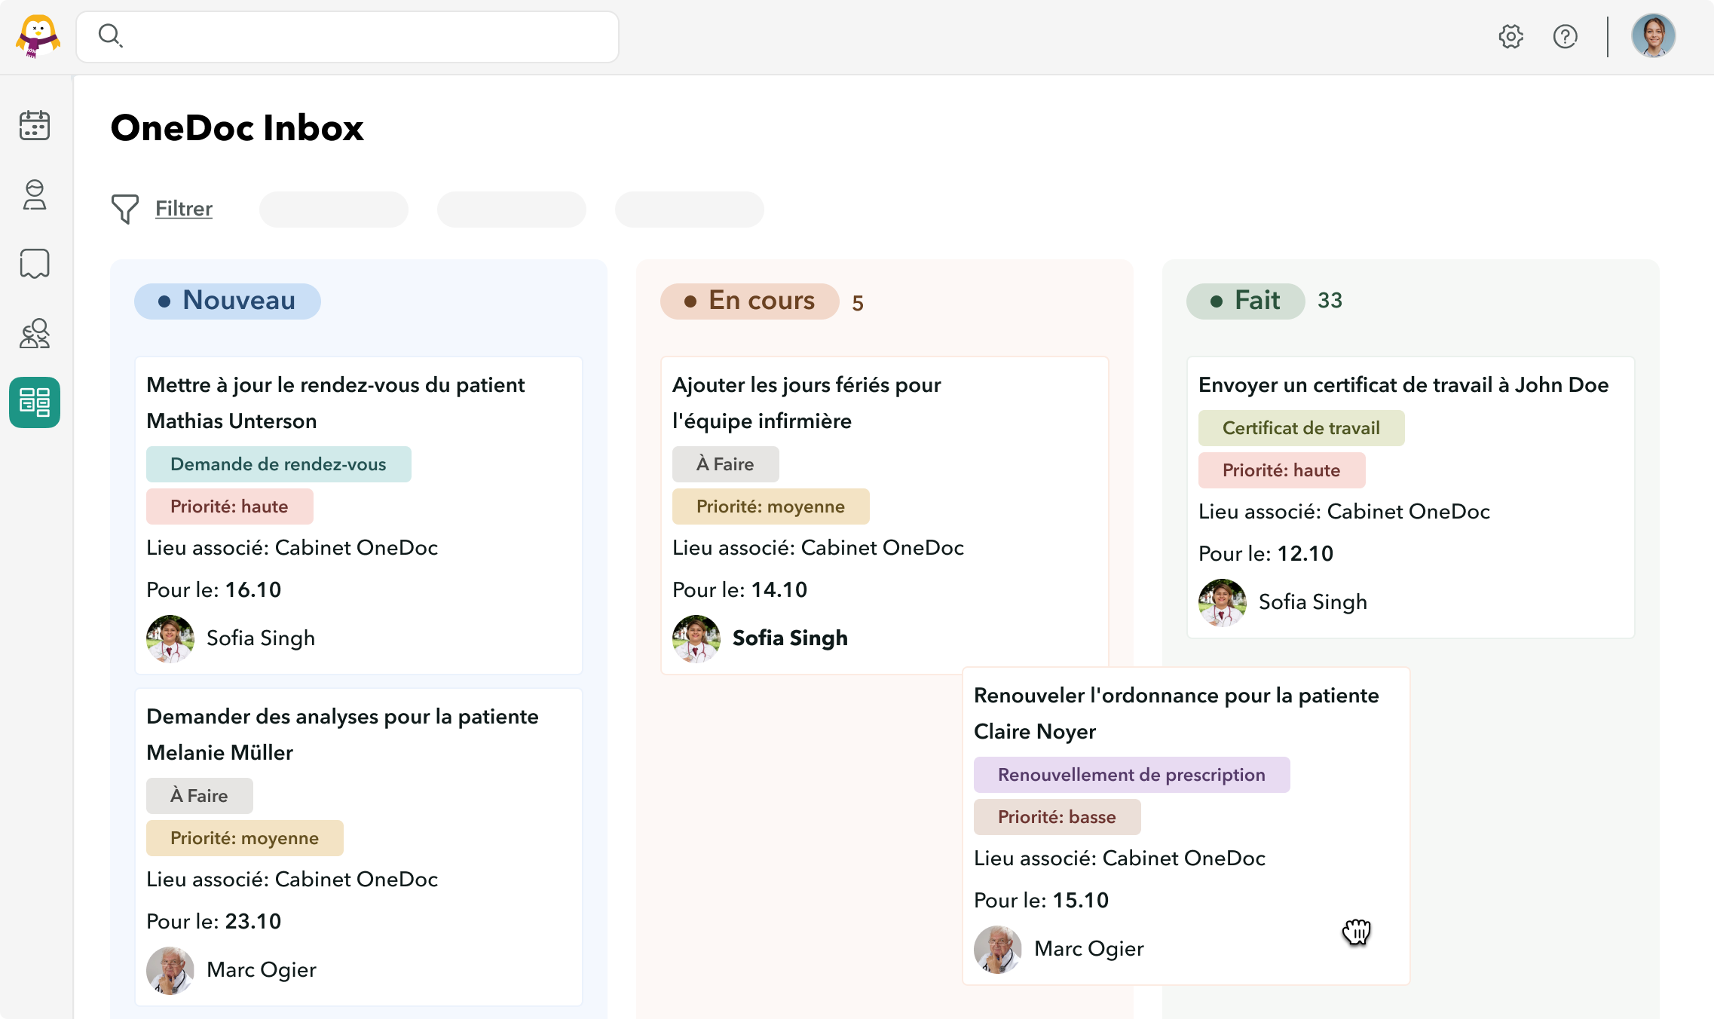Click Sofia Singh avatar on jours fériés card
The image size is (1714, 1019).
point(696,638)
